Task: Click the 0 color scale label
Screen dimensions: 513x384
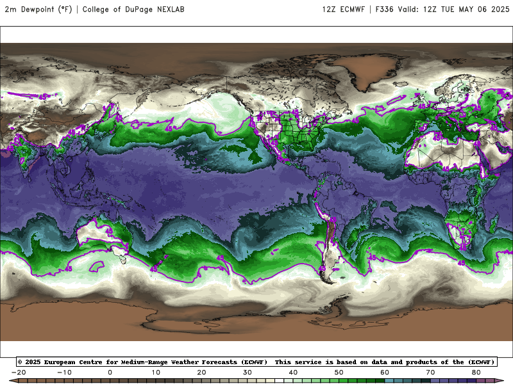Action: [x=110, y=372]
